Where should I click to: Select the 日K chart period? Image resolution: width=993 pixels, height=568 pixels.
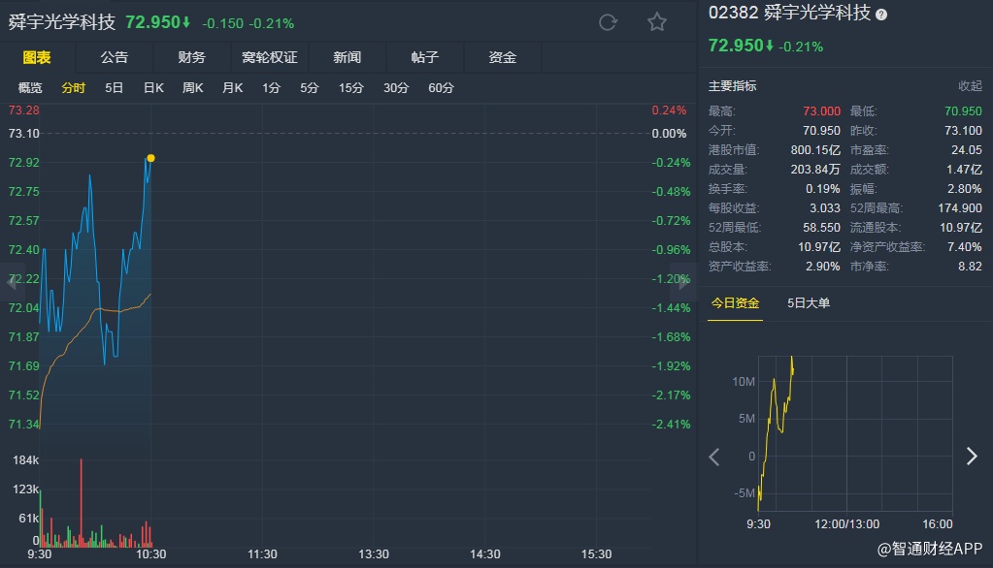tap(153, 88)
